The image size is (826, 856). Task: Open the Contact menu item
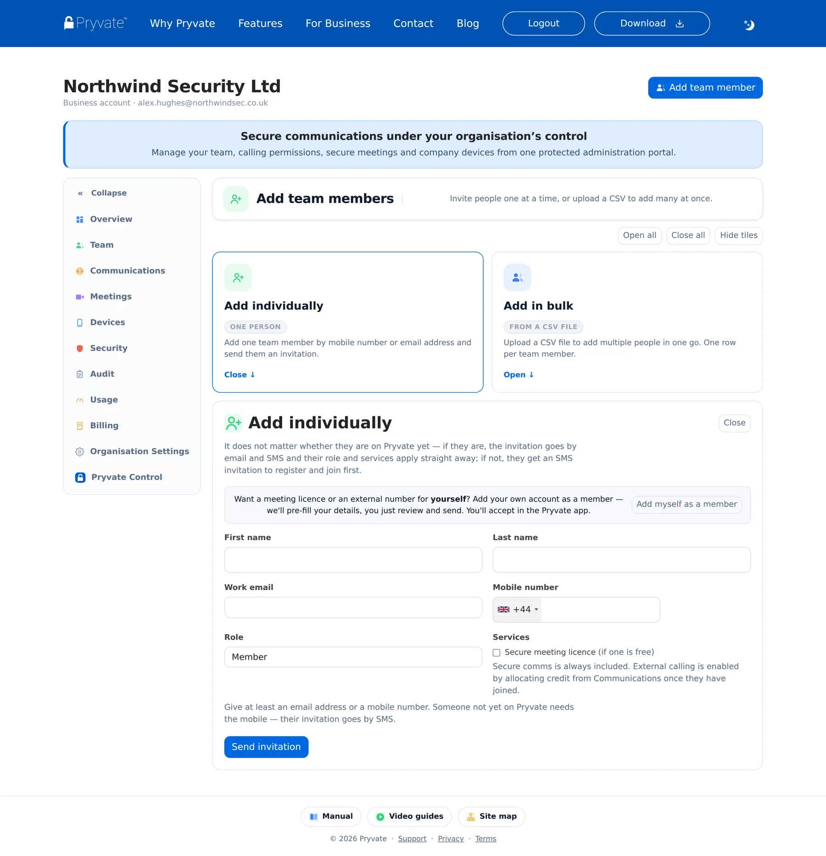tap(413, 23)
